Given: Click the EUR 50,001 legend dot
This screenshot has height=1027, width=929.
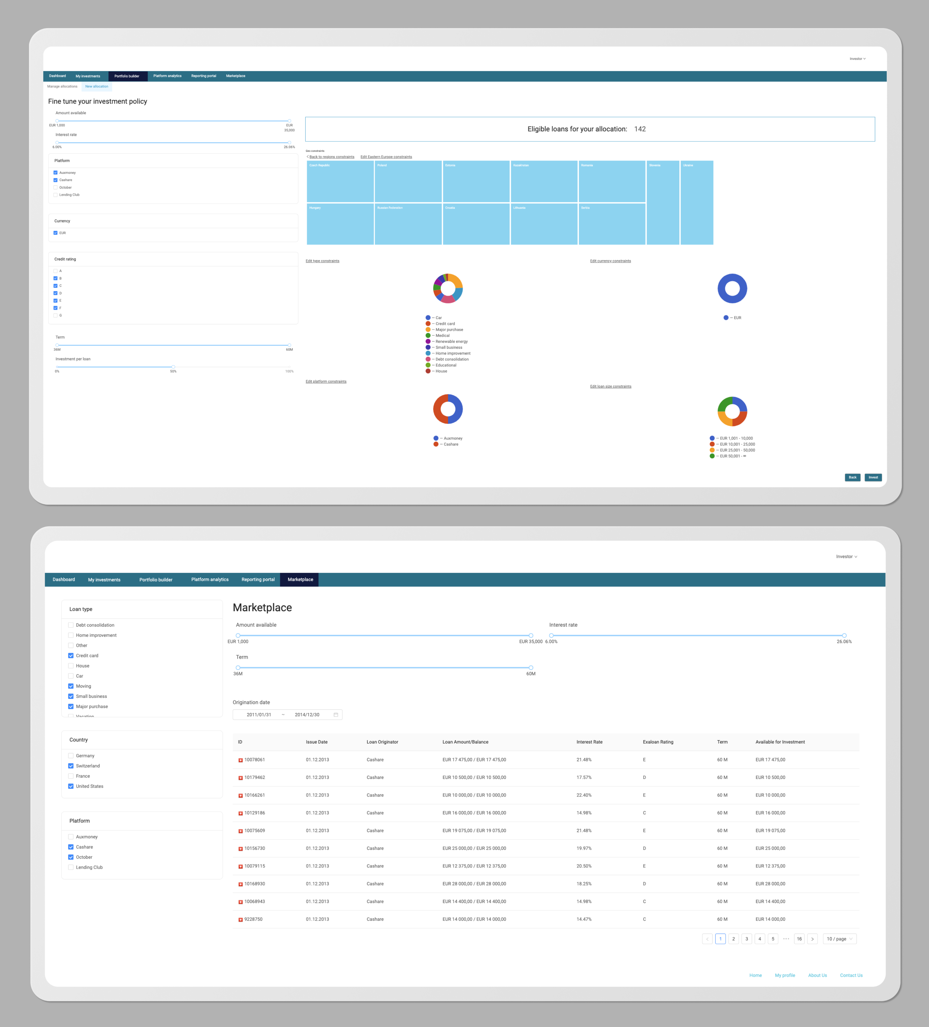Looking at the screenshot, I should tap(712, 456).
